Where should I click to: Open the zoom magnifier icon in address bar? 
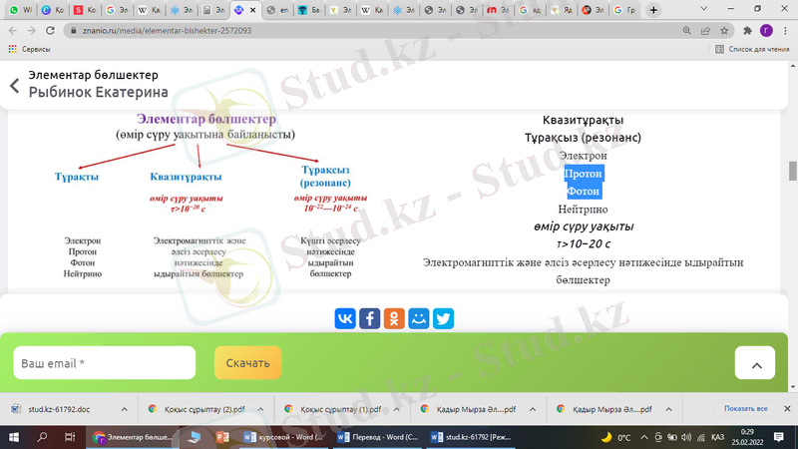[686, 31]
